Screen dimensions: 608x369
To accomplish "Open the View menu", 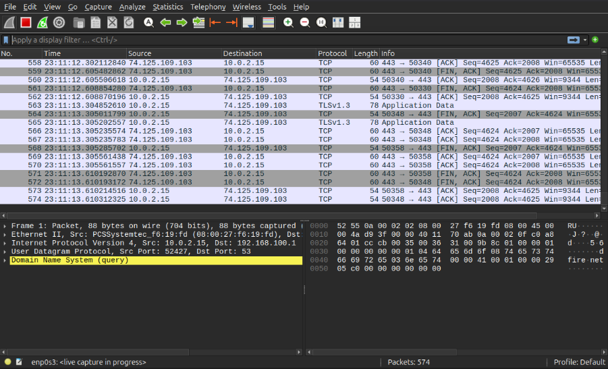I will point(52,7).
